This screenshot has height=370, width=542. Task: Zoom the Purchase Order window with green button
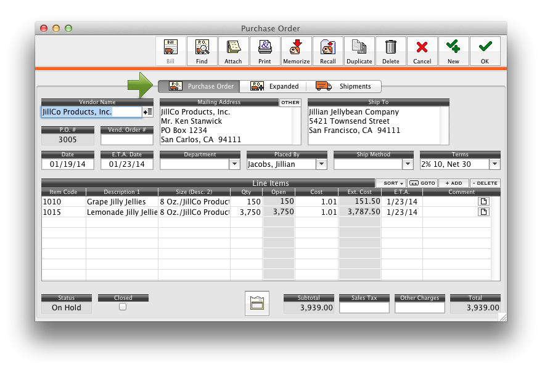pyautogui.click(x=68, y=28)
